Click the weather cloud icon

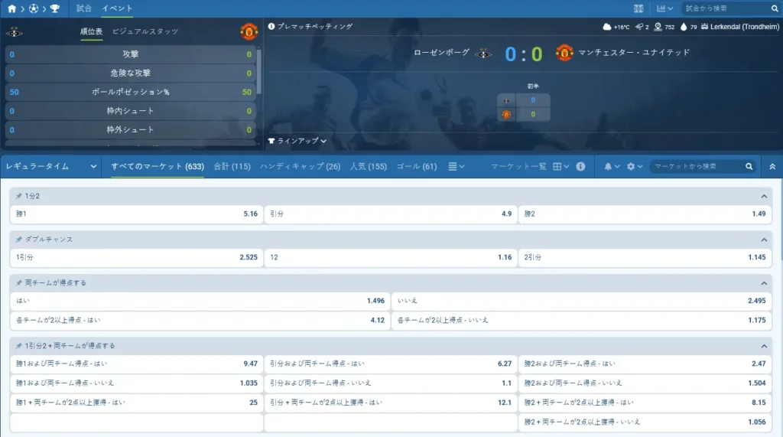pyautogui.click(x=606, y=27)
